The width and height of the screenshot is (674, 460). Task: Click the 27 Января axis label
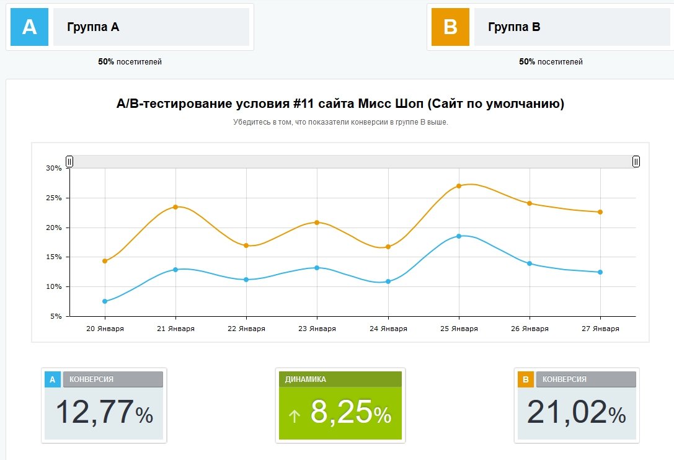pyautogui.click(x=600, y=329)
